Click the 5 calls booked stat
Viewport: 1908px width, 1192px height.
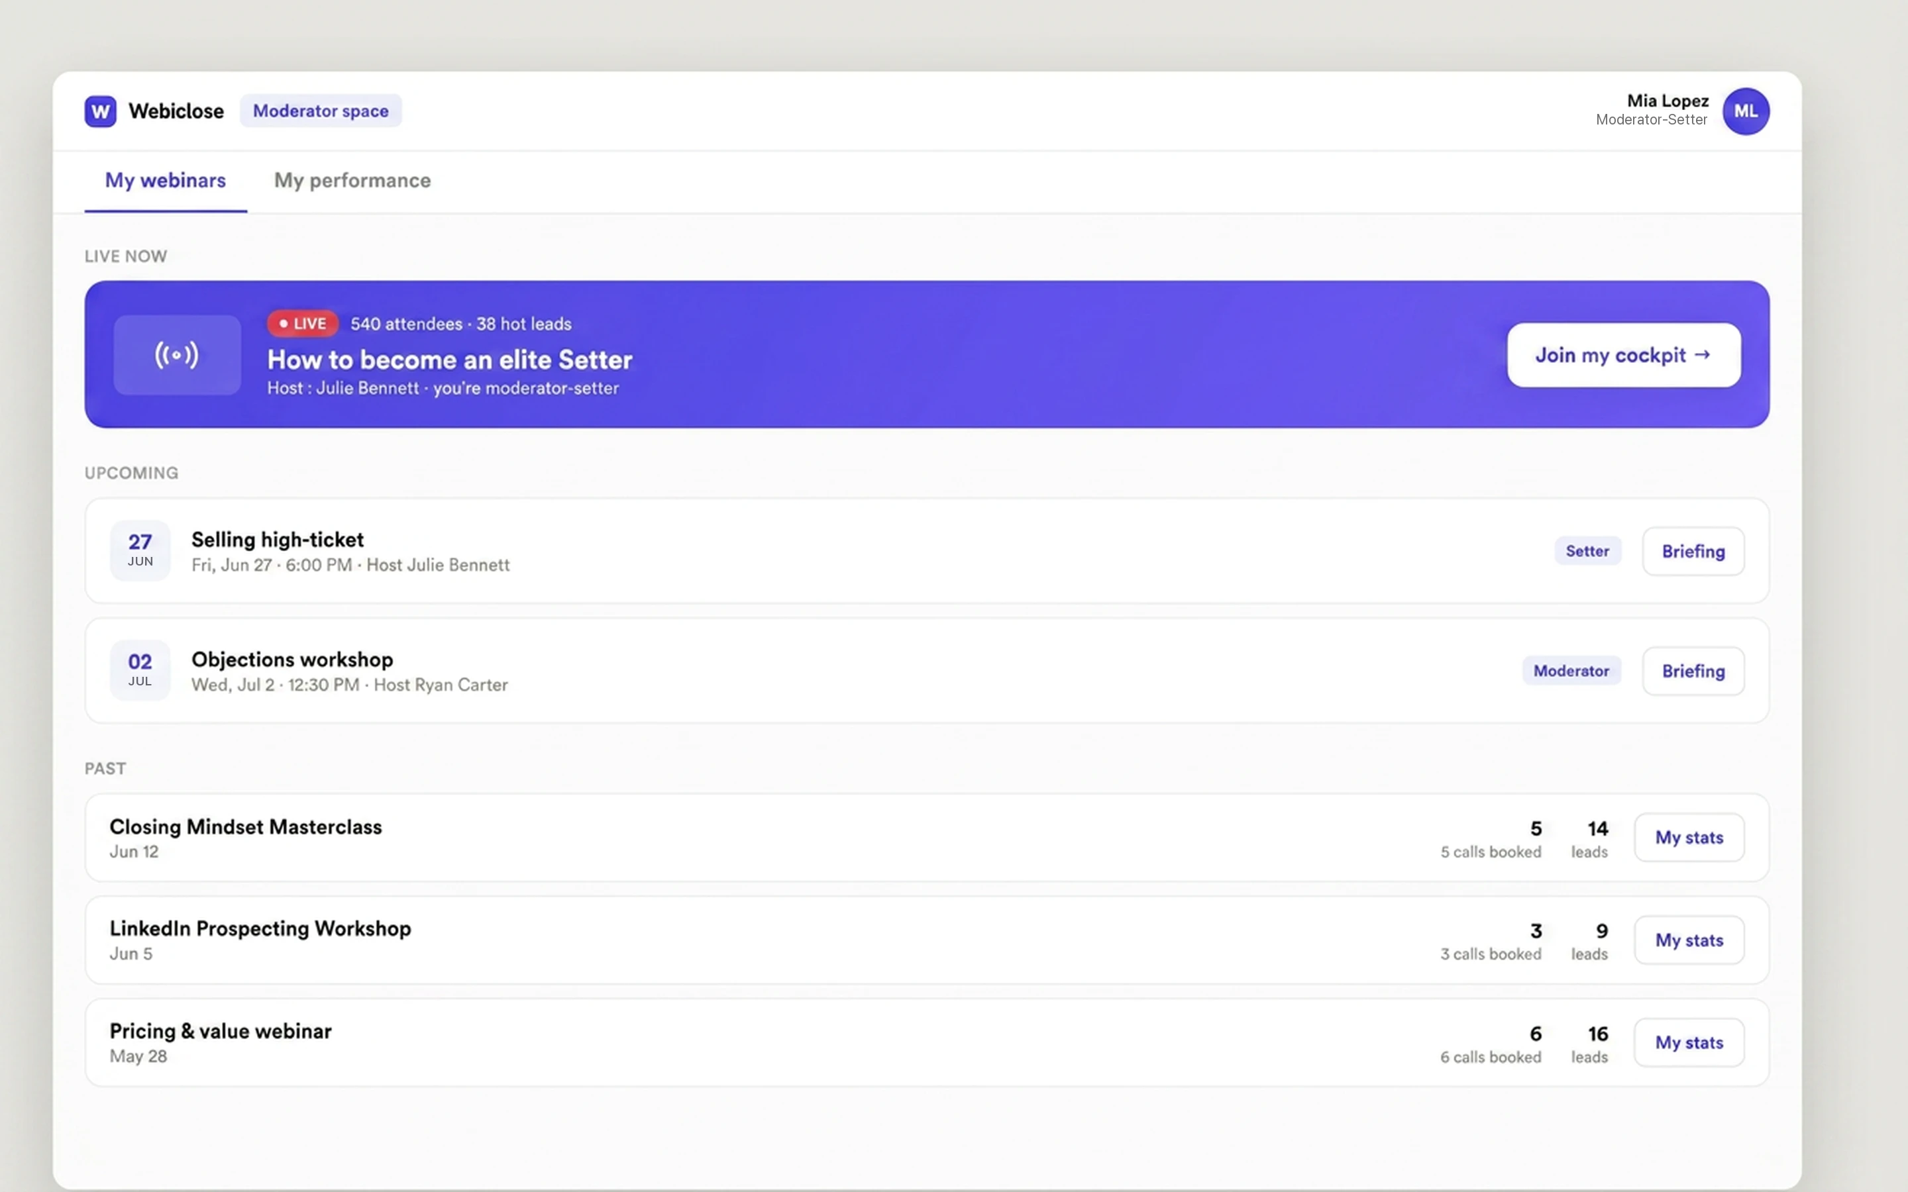pyautogui.click(x=1491, y=839)
